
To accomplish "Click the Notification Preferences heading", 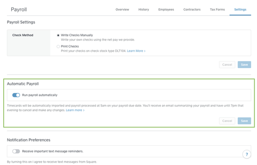I will [28, 140].
